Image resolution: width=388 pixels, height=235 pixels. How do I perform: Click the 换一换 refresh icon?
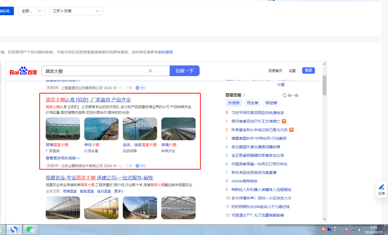(x=285, y=95)
